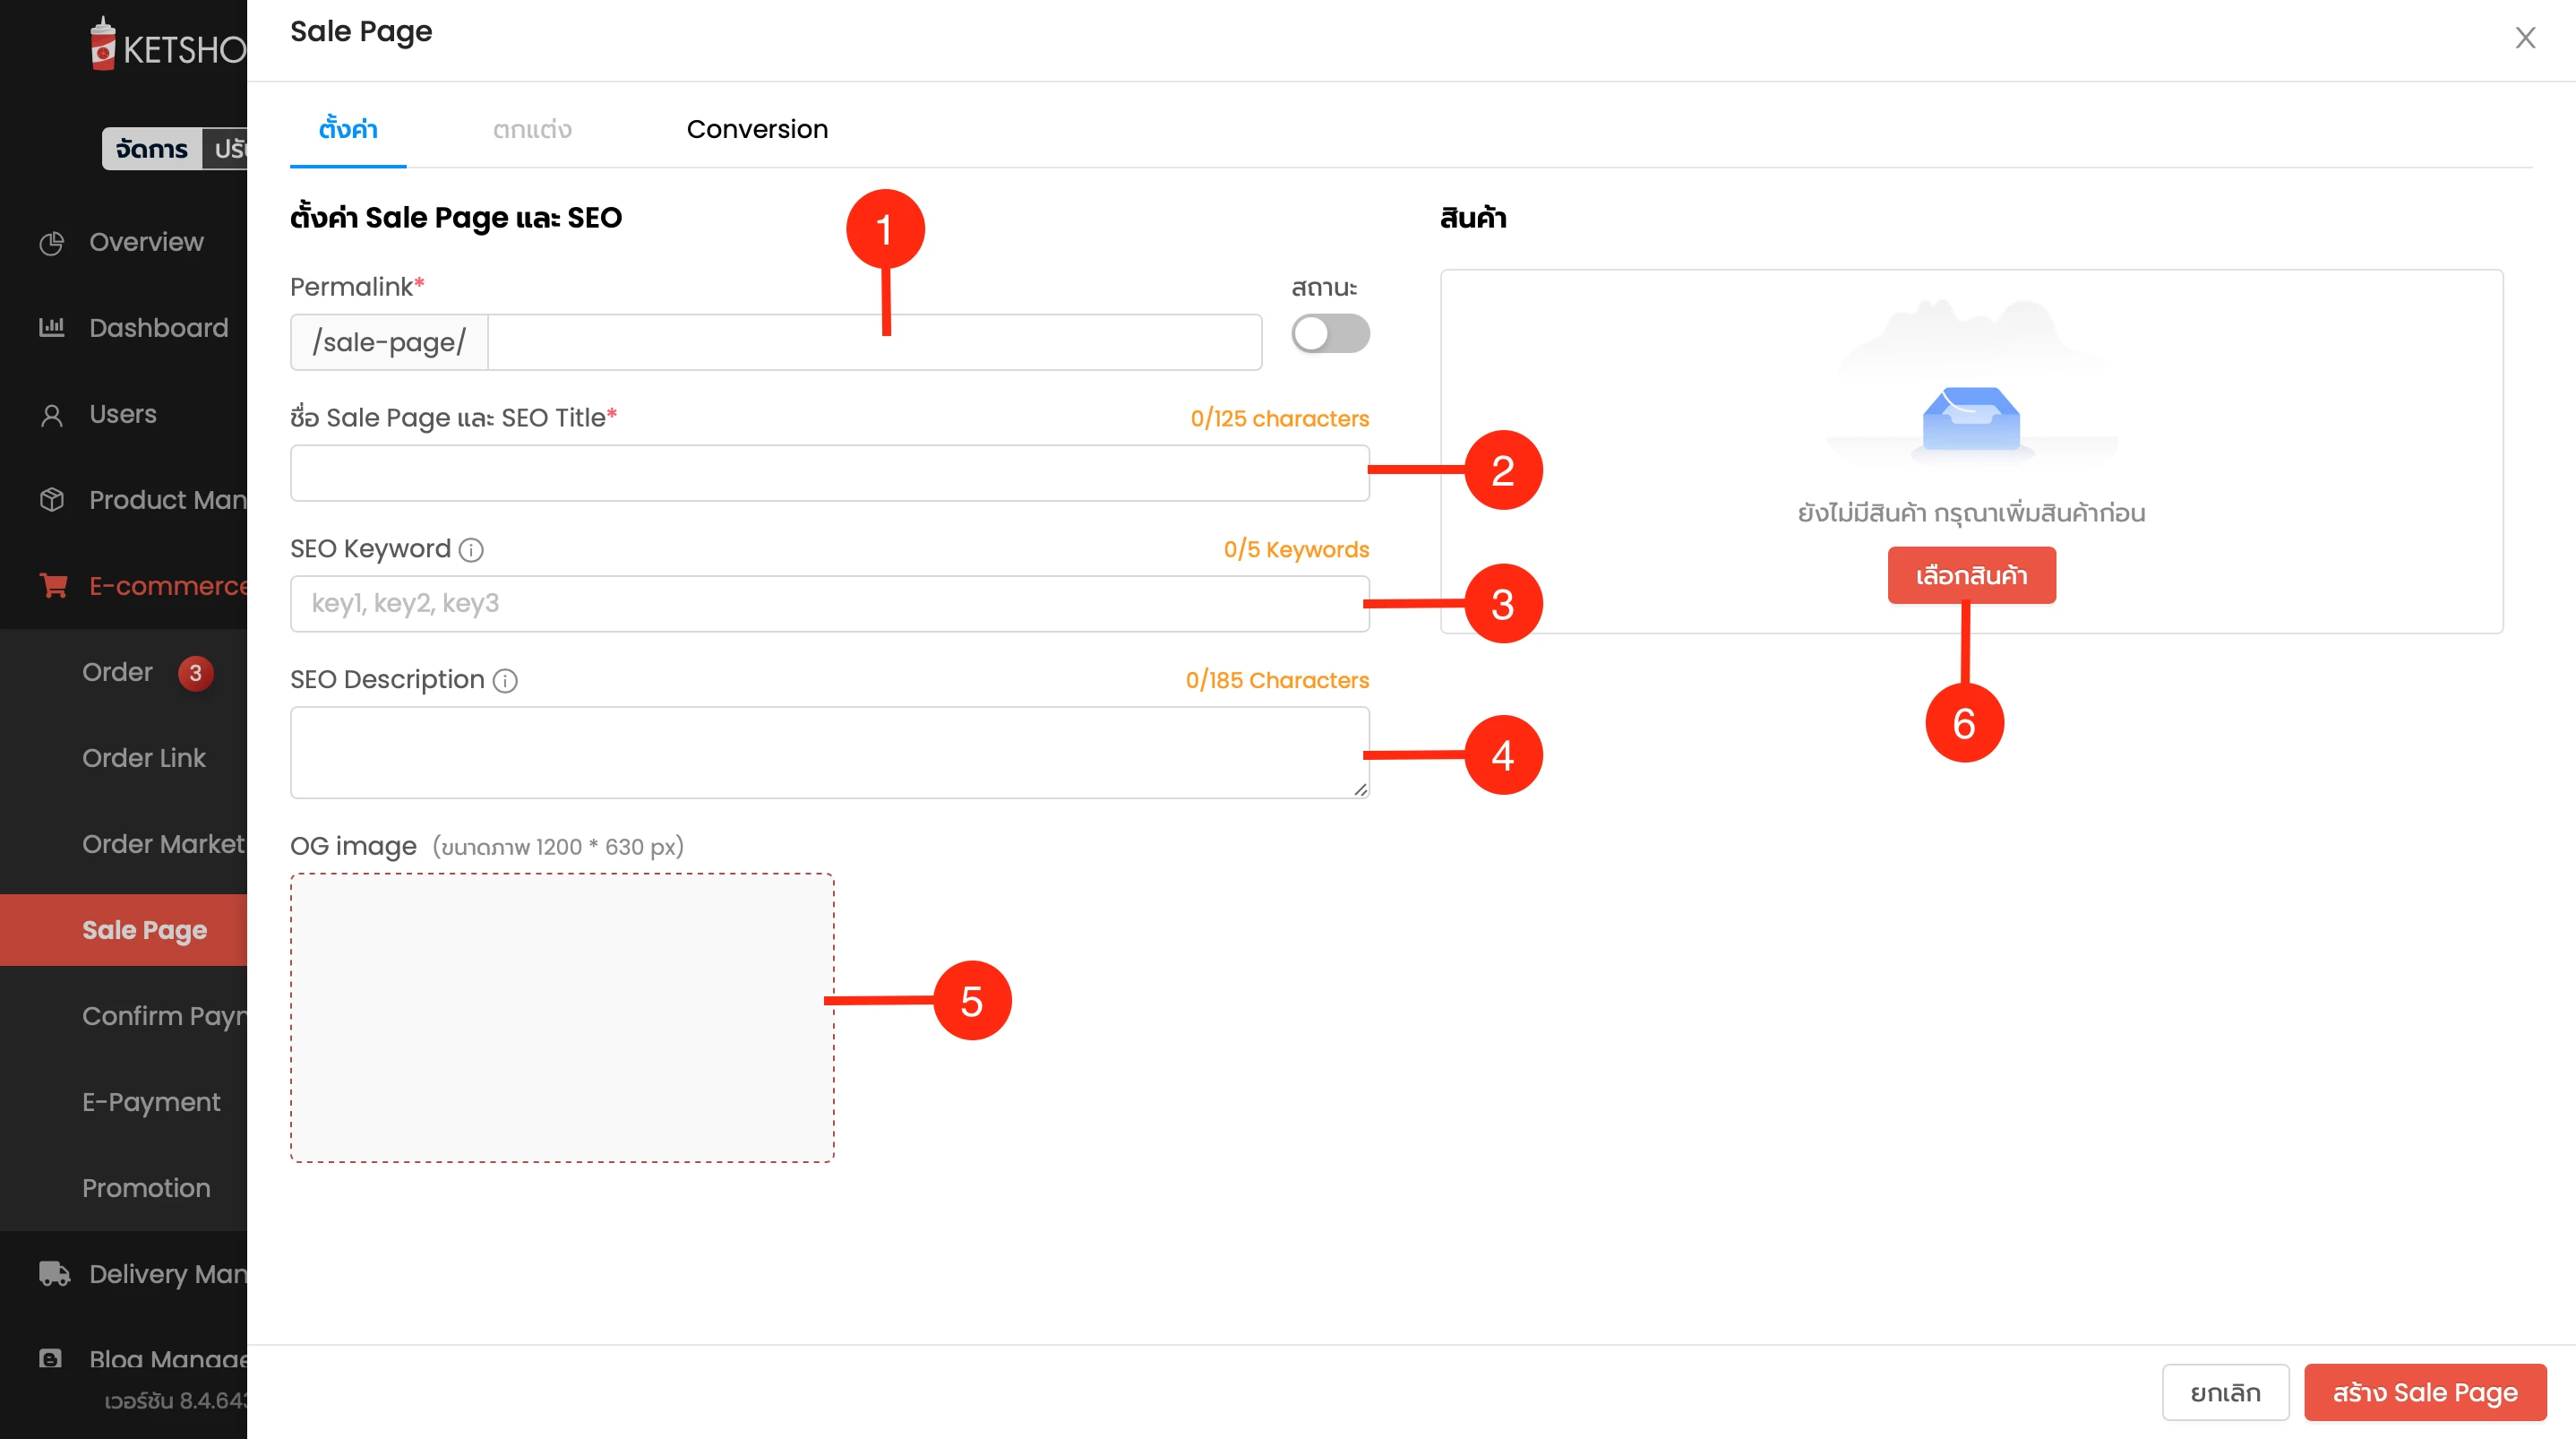Open the Order menu item
Image resolution: width=2576 pixels, height=1439 pixels.
pyautogui.click(x=118, y=673)
